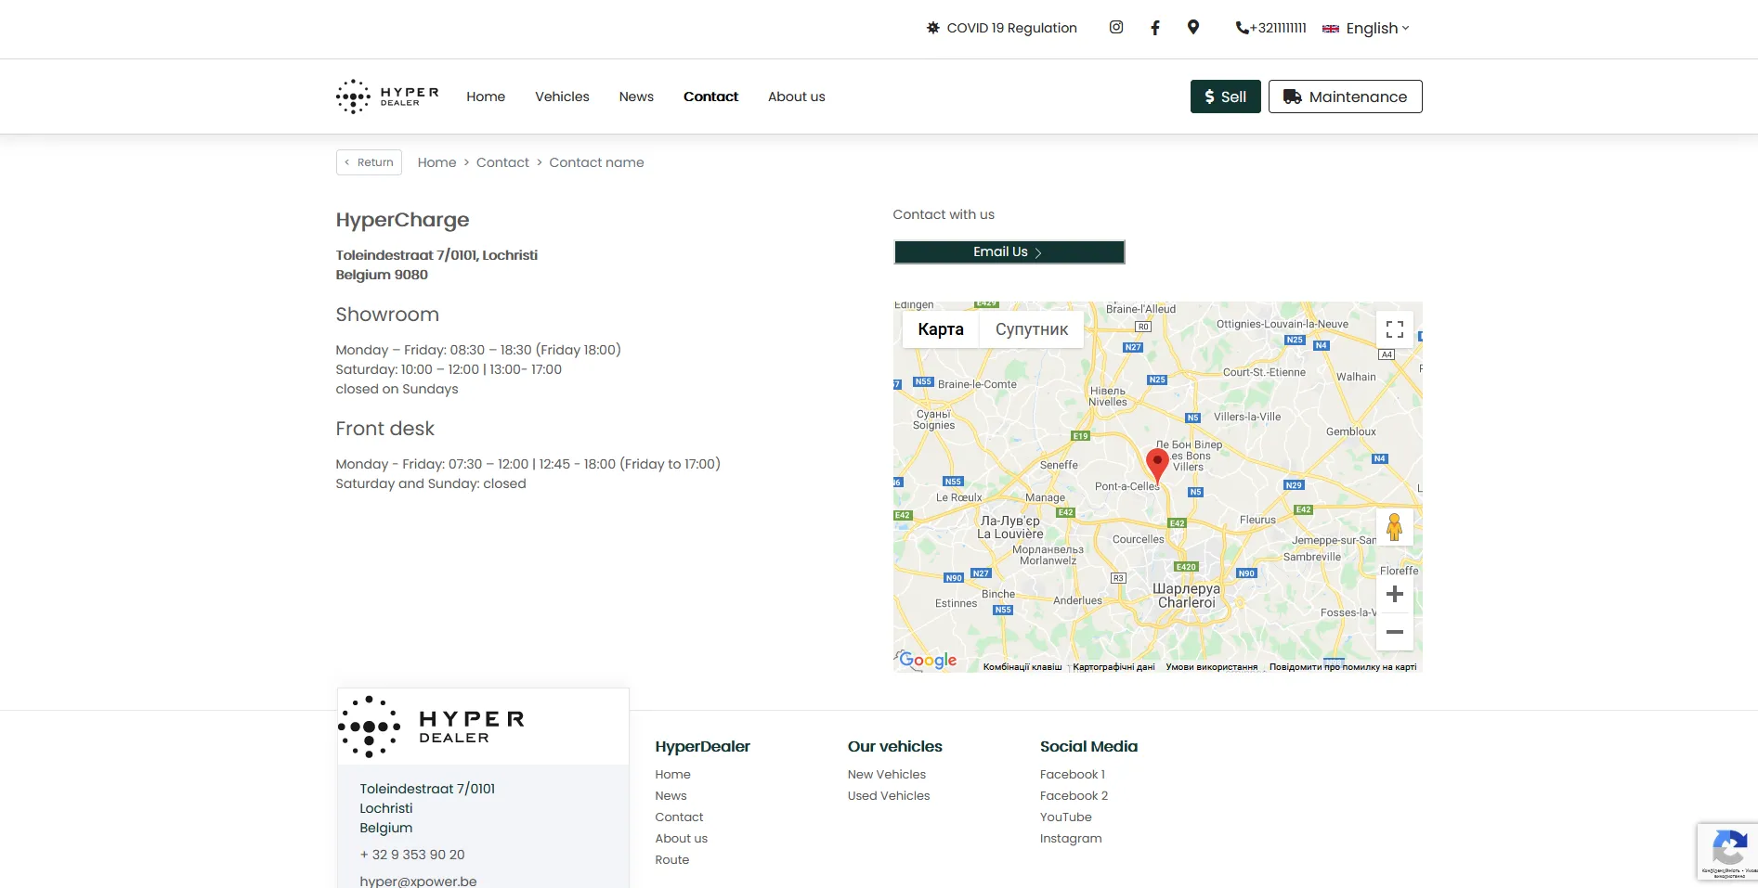Image resolution: width=1758 pixels, height=888 pixels.
Task: Open the English language dropdown
Action: pyautogui.click(x=1366, y=28)
